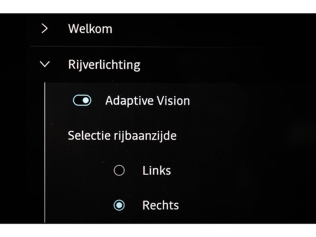316x237 pixels.
Task: Click the right-pointing arrow beside Welkom
Action: point(44,29)
